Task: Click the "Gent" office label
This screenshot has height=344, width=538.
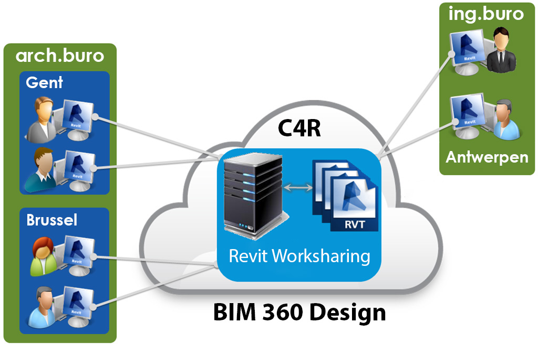Action: pyautogui.click(x=44, y=82)
